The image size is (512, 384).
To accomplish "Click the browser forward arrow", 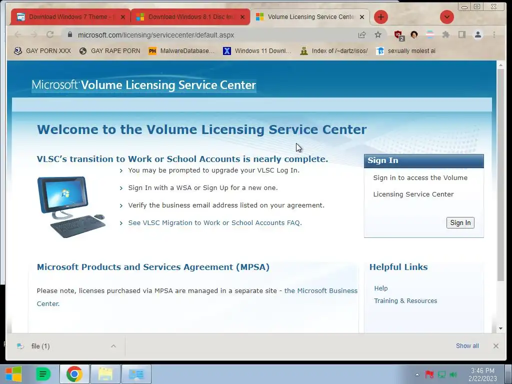I will point(34,34).
